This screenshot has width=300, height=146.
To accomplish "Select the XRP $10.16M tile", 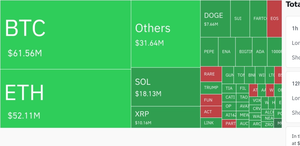I will coord(166,117).
